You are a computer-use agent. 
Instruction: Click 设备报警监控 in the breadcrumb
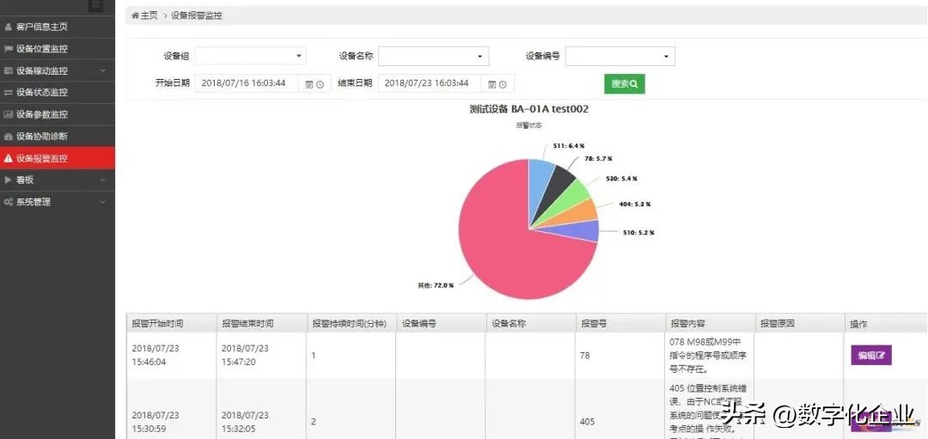tap(197, 16)
